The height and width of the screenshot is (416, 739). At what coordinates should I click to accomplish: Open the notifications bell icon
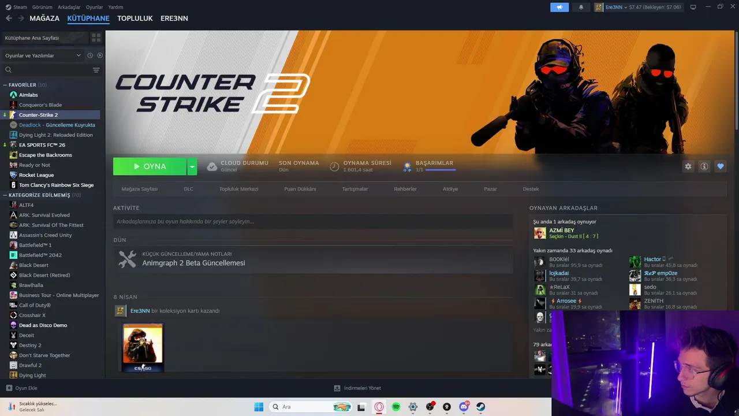click(x=581, y=7)
